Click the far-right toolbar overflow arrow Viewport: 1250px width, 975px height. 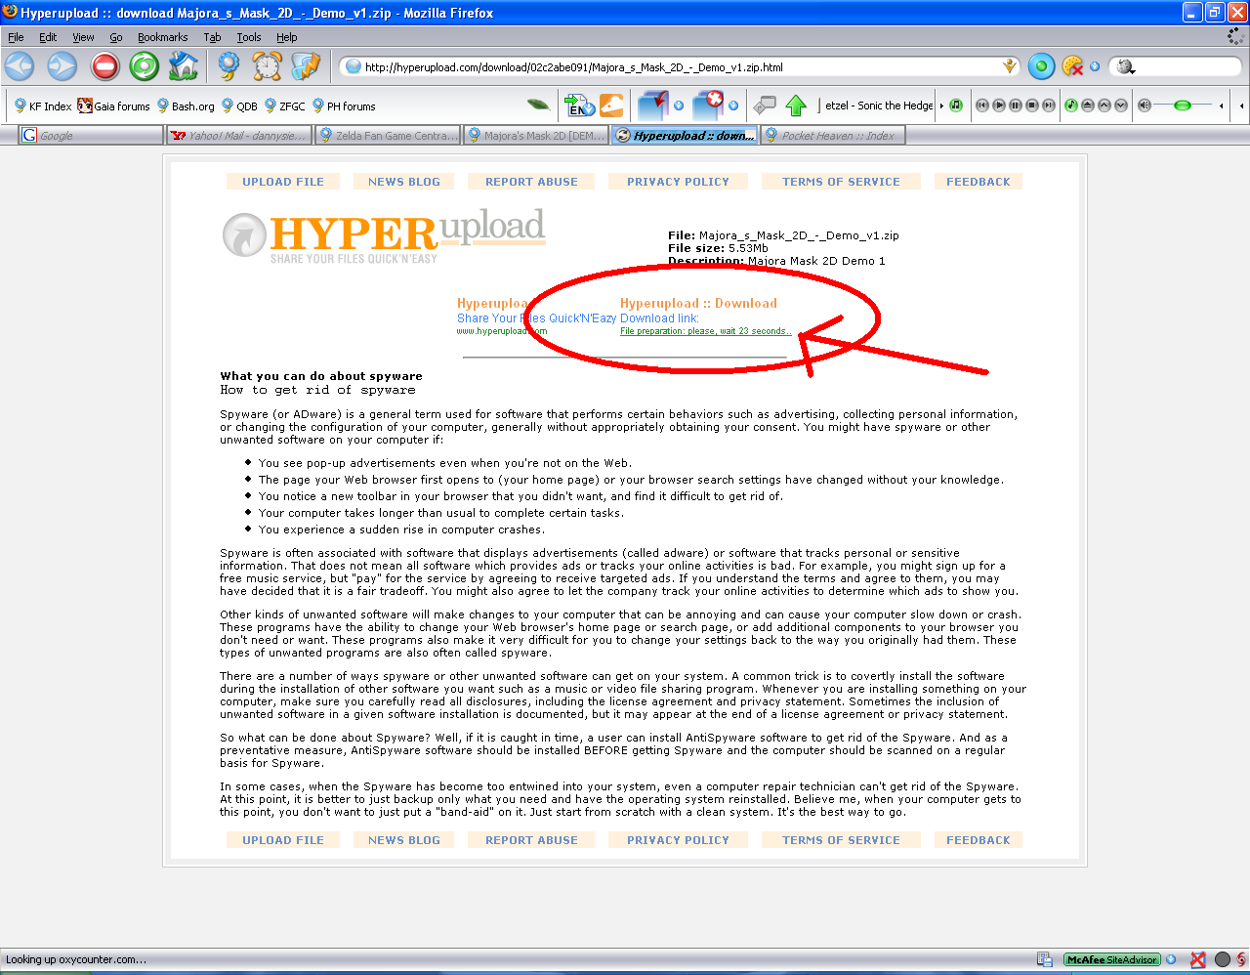point(1241,106)
